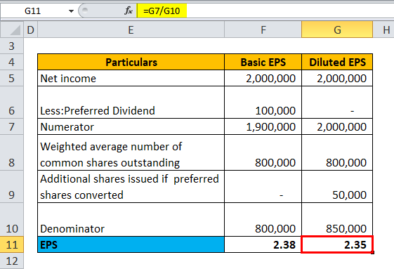Select row 6 header
Viewport: 394px width, 269px height.
point(12,103)
